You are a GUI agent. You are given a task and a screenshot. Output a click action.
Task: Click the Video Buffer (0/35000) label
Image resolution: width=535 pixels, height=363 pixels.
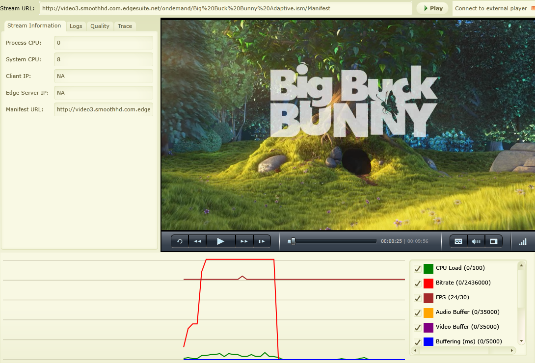(467, 327)
